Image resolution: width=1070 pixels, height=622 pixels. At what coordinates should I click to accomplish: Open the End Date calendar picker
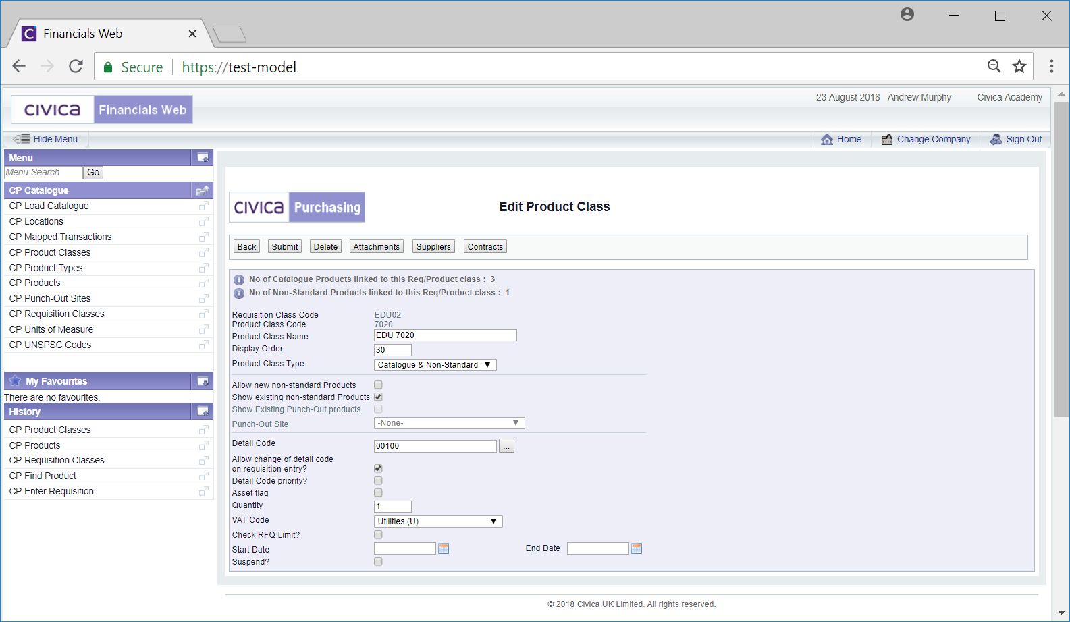(637, 548)
